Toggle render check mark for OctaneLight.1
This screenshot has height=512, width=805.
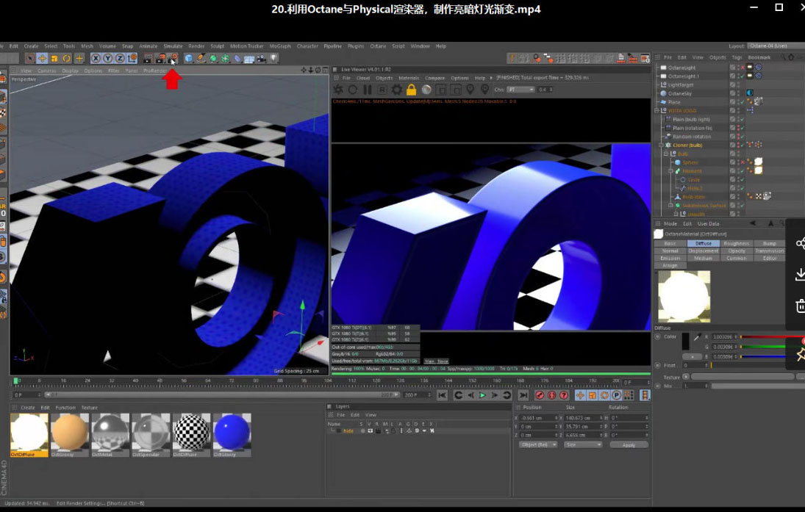(741, 76)
